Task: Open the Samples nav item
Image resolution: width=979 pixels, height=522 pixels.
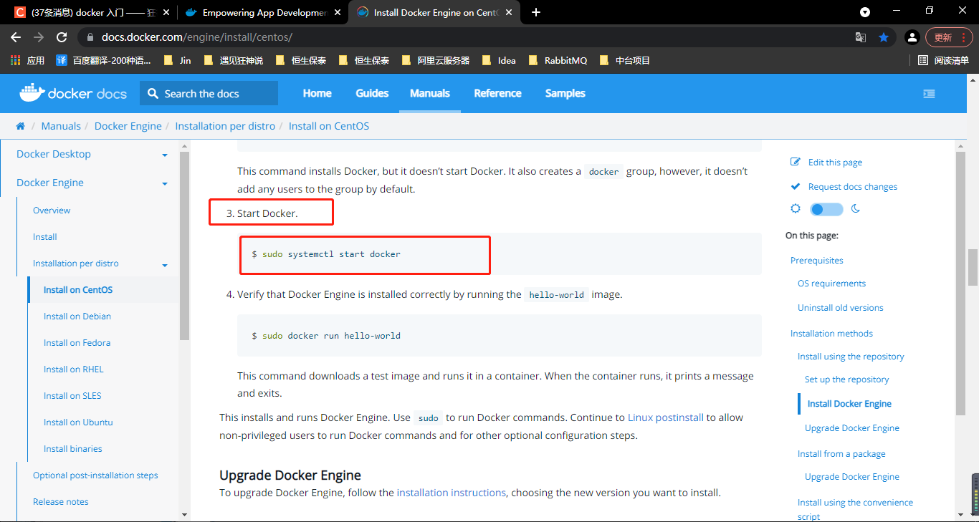Action: tap(565, 93)
